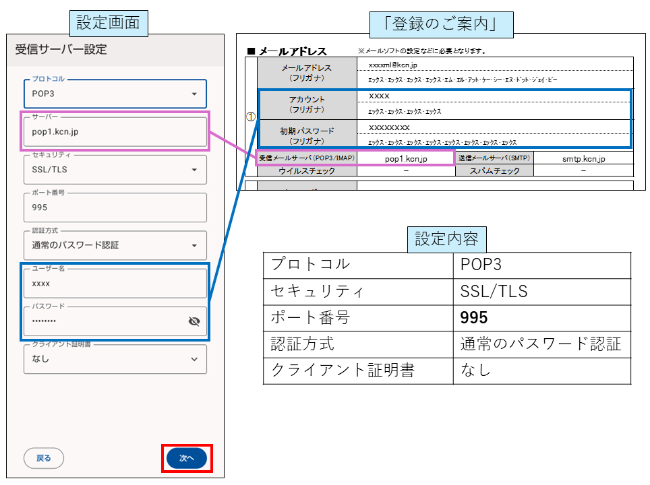Toggle password visibility with the eye icon

194,323
